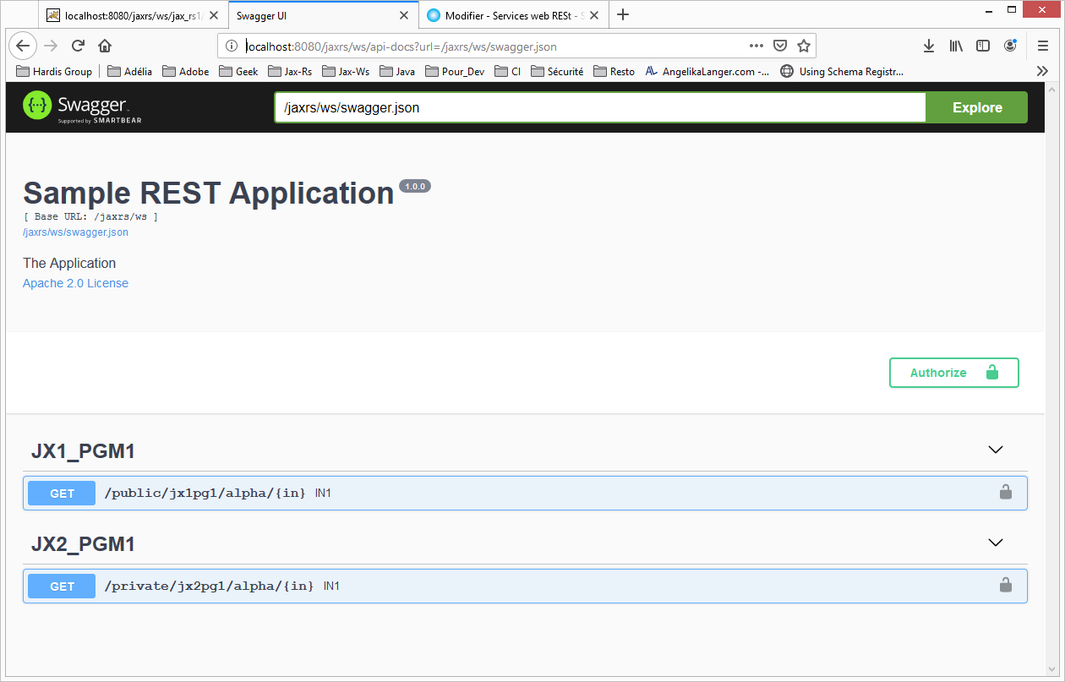This screenshot has height=682, width=1065.
Task: Bookmark this page with the star icon
Action: pyautogui.click(x=804, y=46)
